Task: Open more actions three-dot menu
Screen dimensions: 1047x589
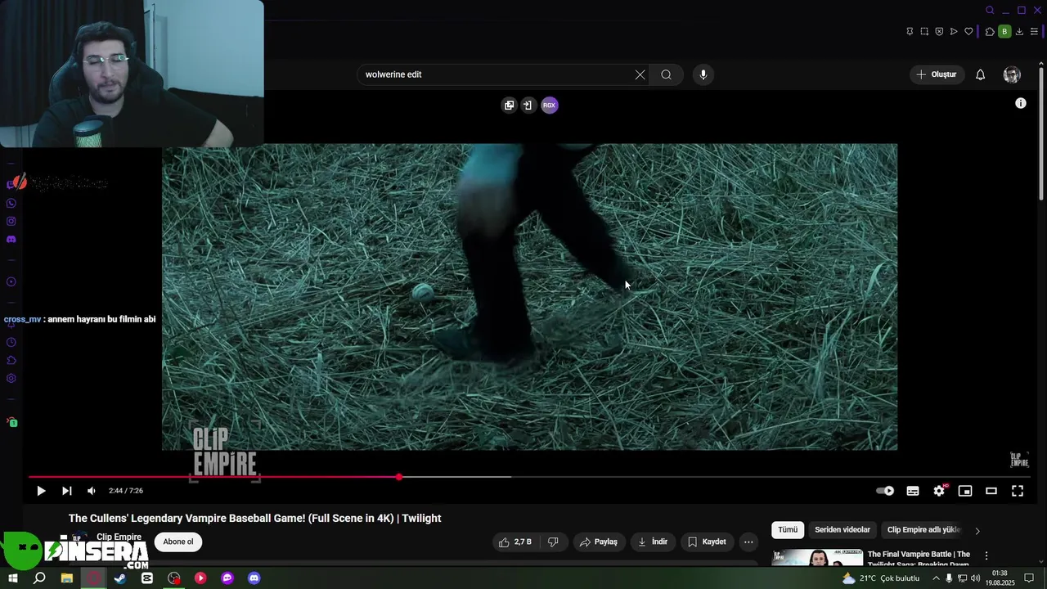Action: click(748, 542)
